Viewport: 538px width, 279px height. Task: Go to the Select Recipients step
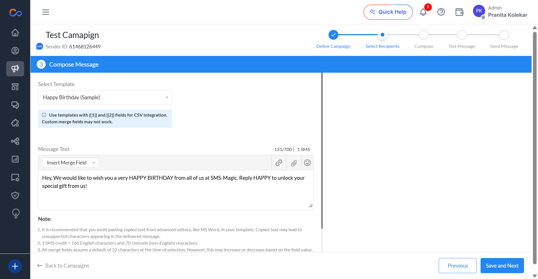click(382, 39)
